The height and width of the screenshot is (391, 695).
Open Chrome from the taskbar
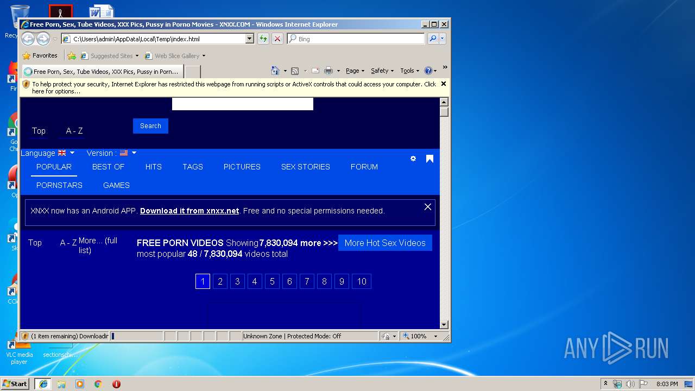point(98,383)
